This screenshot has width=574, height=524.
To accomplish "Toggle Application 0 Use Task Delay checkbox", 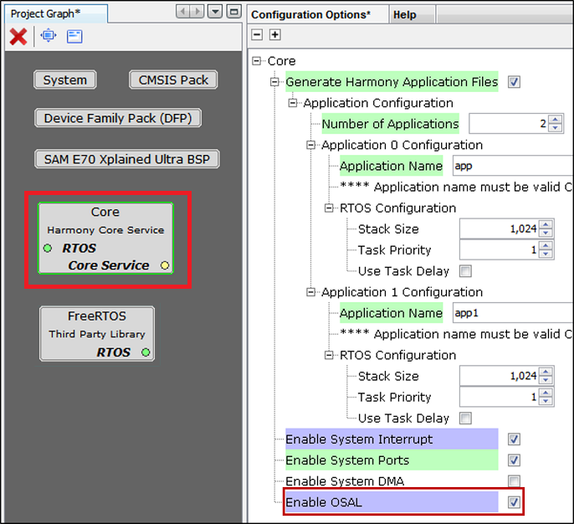I will [x=465, y=271].
